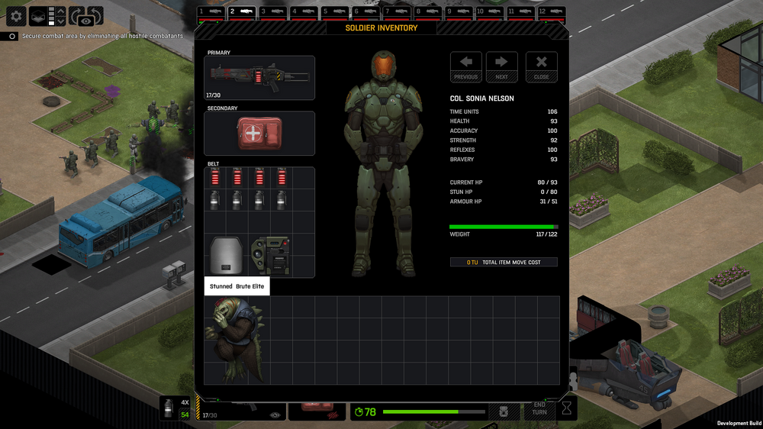Select the fourth belt grenade
The image size is (763, 429).
[282, 200]
